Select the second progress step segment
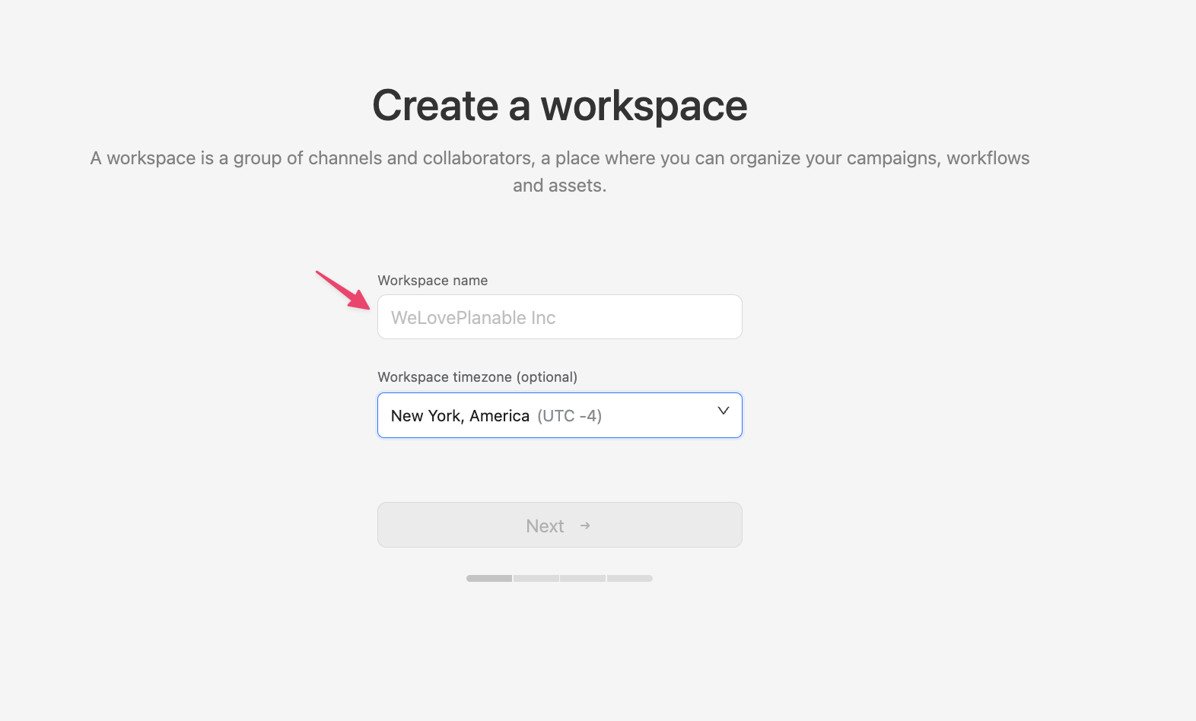This screenshot has height=721, width=1196. point(536,579)
